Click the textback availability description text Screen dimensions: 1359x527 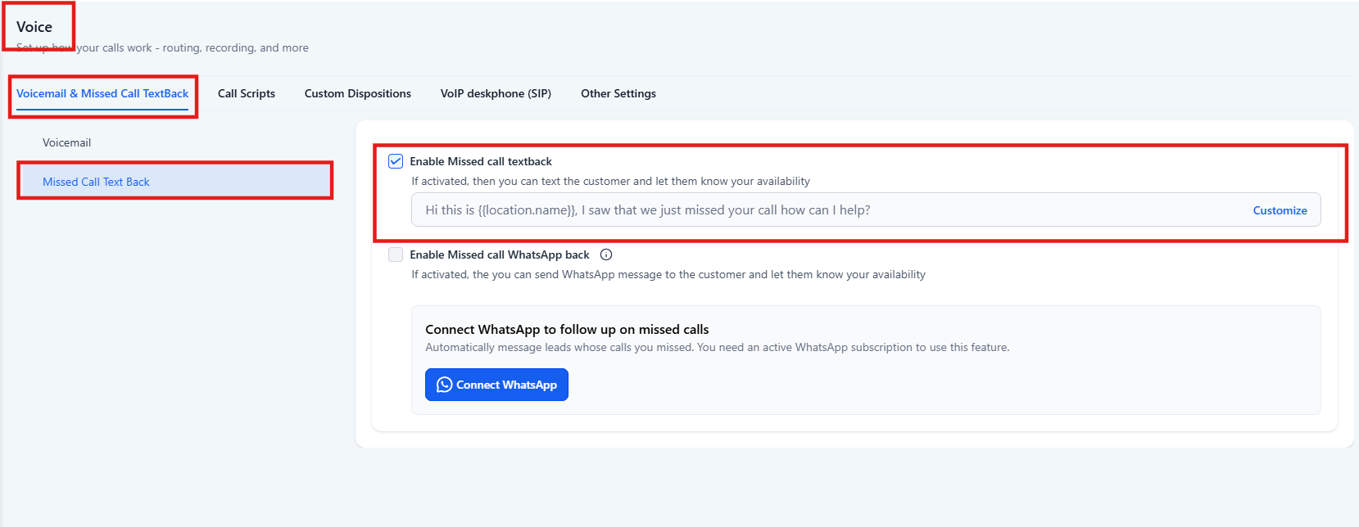tap(610, 181)
